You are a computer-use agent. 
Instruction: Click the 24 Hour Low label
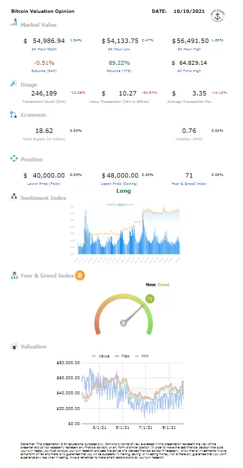click(x=120, y=49)
